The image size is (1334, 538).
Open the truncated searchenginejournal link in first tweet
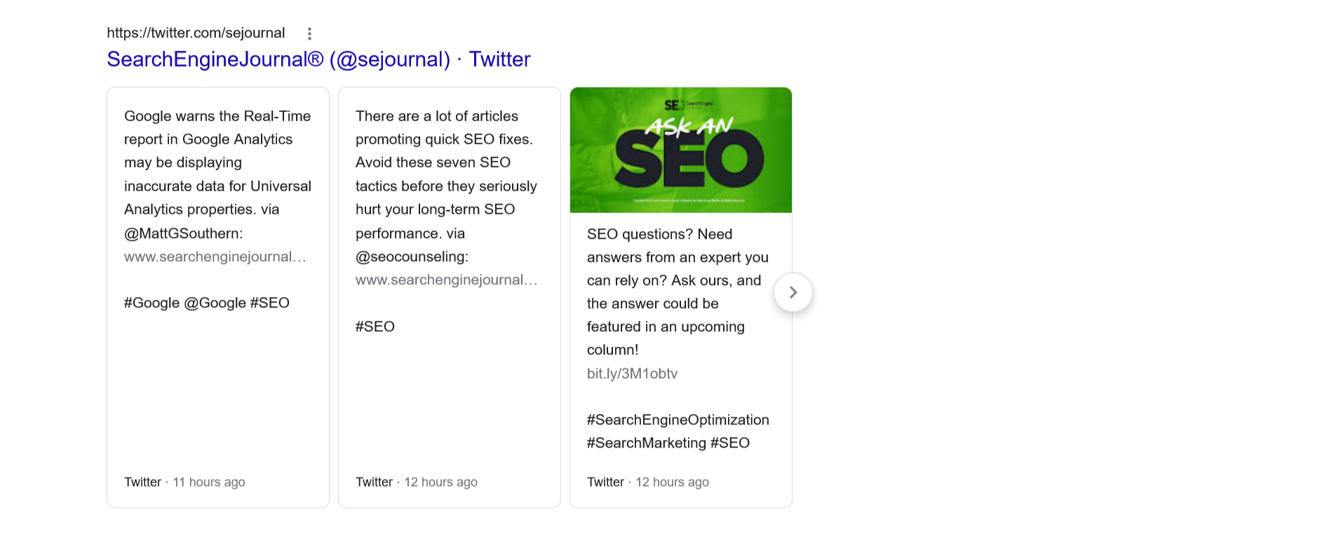[x=215, y=256]
